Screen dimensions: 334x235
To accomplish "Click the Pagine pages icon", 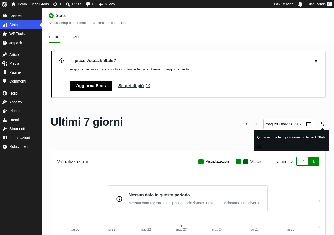I will [x=5, y=72].
